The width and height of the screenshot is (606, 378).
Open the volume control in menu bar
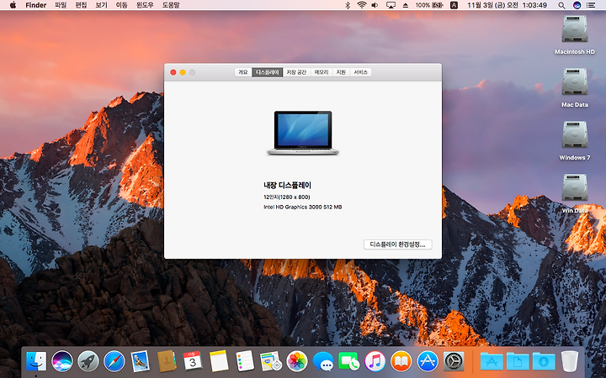[375, 5]
